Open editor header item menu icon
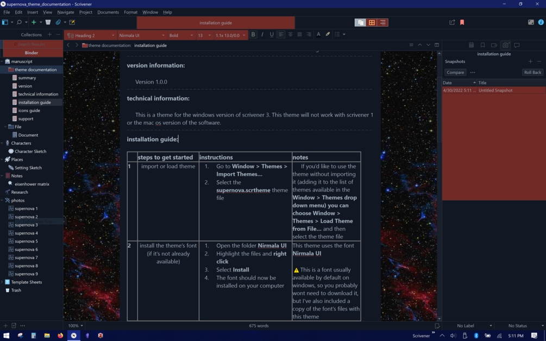Viewport: 546px width, 341px height. (x=411, y=45)
